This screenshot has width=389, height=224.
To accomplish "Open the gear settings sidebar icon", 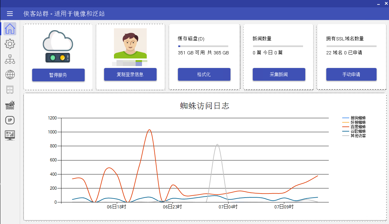I will pos(10,44).
